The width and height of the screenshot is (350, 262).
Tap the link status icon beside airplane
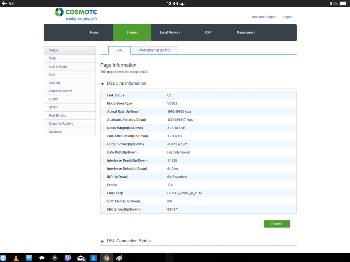pyautogui.click(x=11, y=3)
